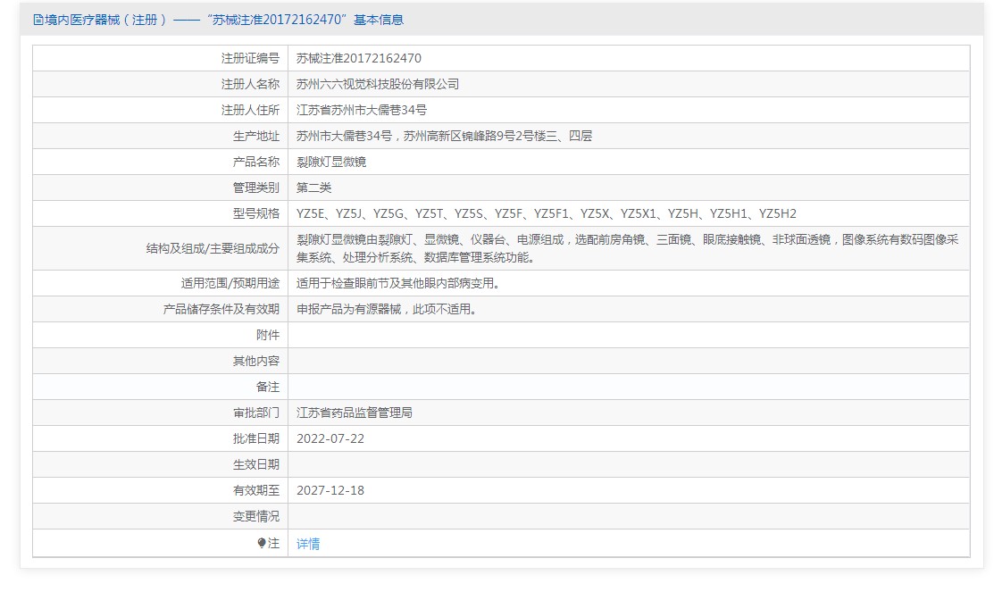Click the 型号规格 label cell

pos(161,214)
